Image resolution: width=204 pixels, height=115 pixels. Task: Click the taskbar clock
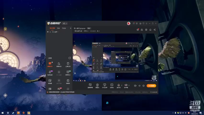point(195,113)
